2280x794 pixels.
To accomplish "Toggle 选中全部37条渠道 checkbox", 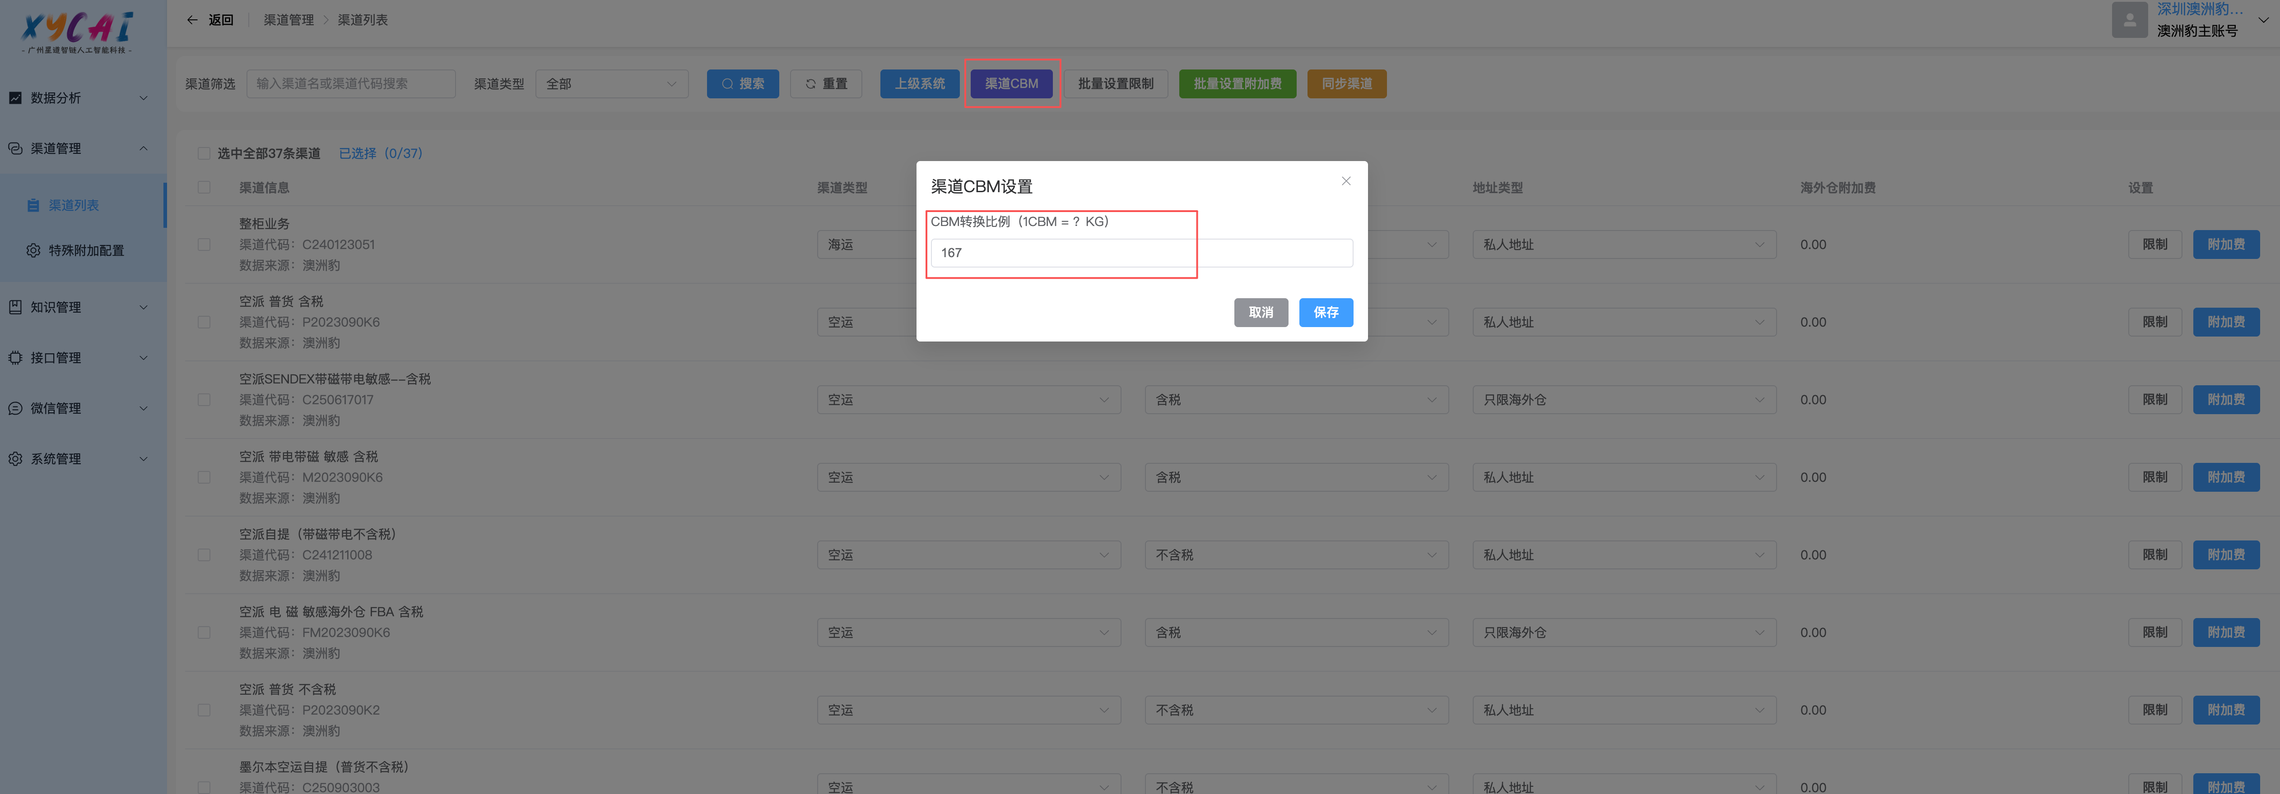I will pyautogui.click(x=205, y=154).
